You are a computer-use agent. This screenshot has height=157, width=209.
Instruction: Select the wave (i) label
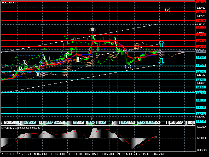(x=25, y=62)
